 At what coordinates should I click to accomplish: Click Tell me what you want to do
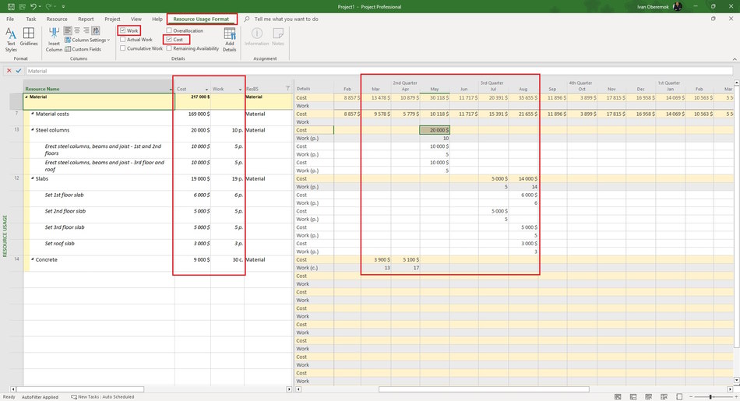pyautogui.click(x=286, y=19)
